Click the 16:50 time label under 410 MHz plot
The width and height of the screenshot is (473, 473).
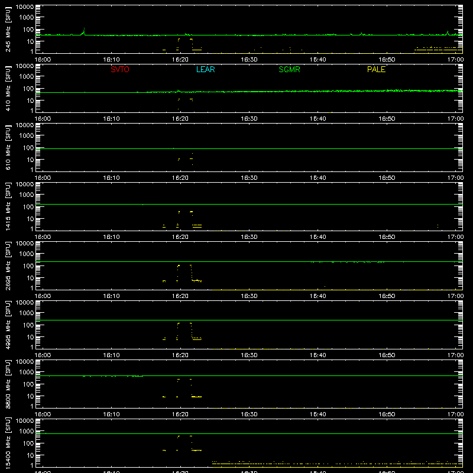(x=387, y=119)
